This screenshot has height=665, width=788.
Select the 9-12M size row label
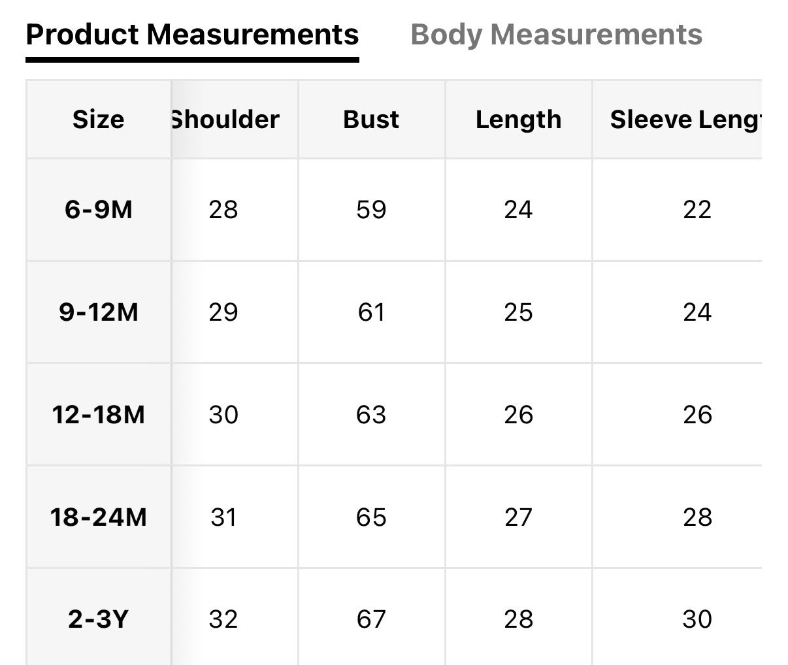pyautogui.click(x=98, y=312)
